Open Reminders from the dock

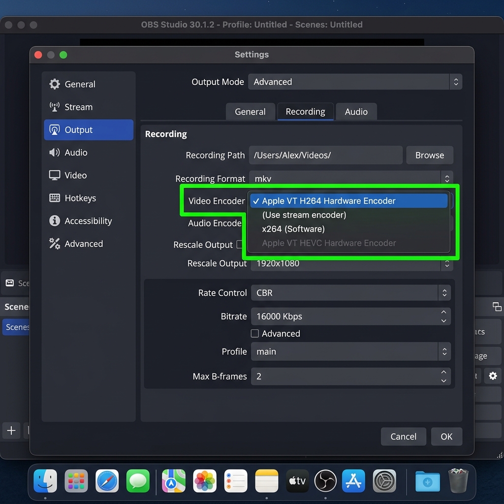tap(236, 481)
